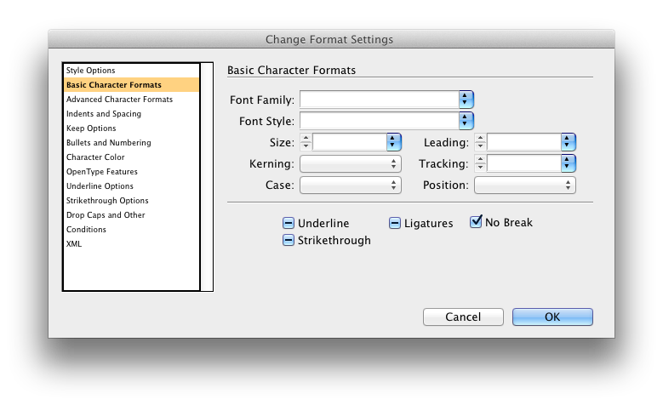Viewport: 663px width, 405px height.
Task: Toggle the Strikethrough checkbox
Action: [289, 240]
